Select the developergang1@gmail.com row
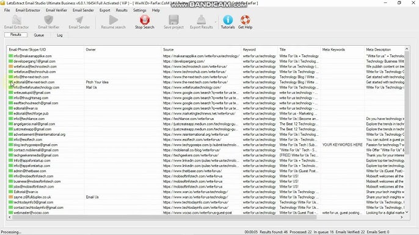419x235 pixels. click(x=206, y=61)
